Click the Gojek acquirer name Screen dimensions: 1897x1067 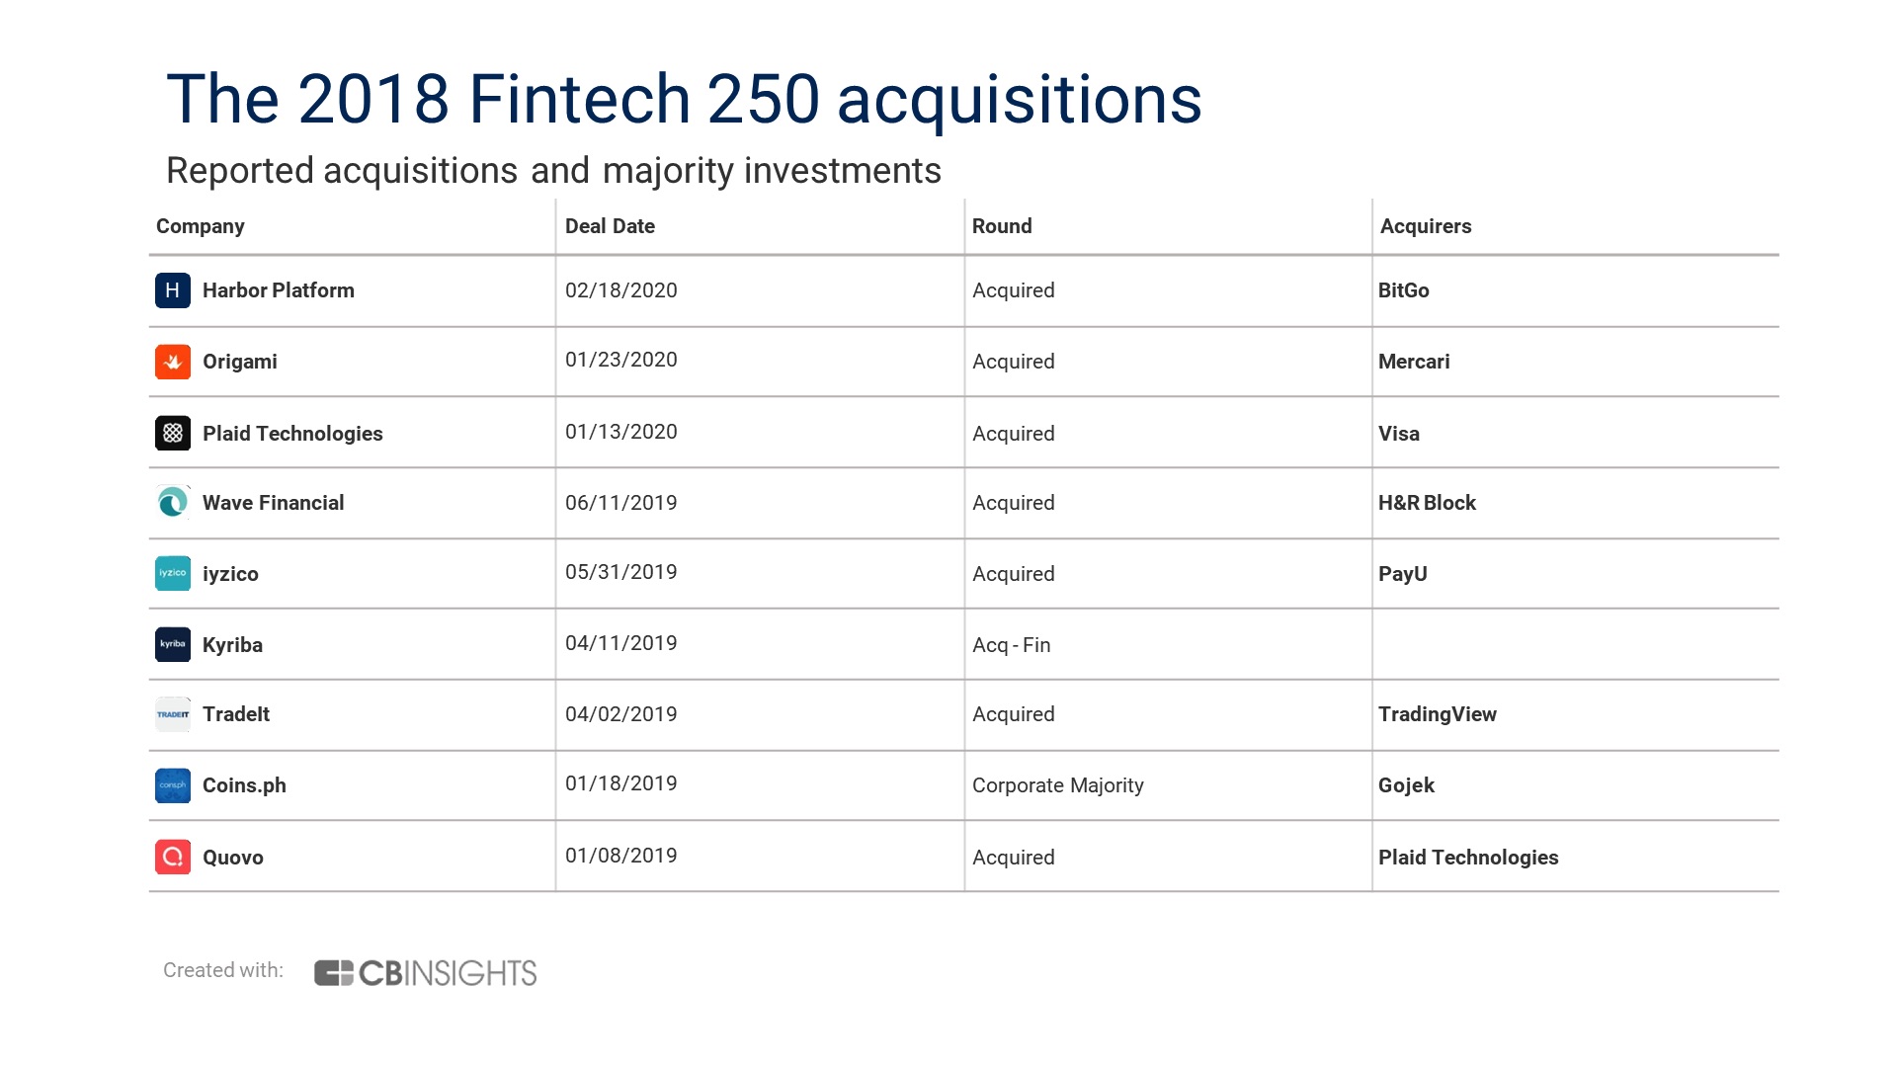click(x=1406, y=785)
